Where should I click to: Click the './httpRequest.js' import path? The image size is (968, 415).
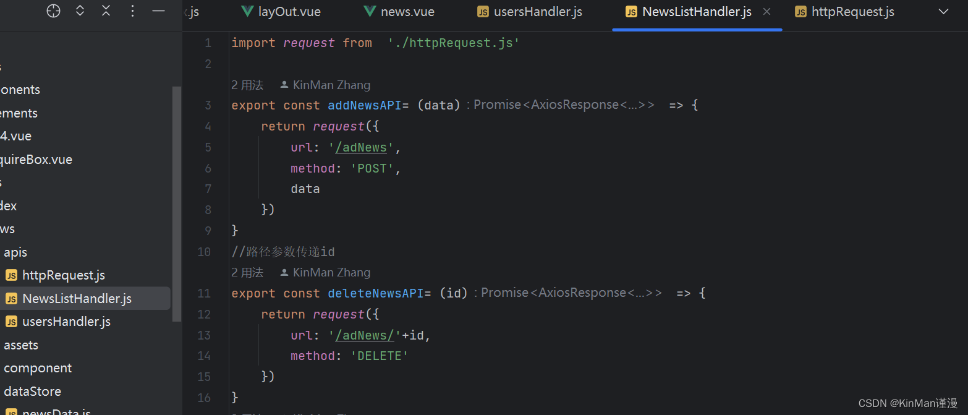tap(454, 43)
